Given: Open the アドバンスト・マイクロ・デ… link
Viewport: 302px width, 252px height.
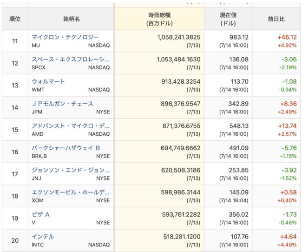Looking at the screenshot, I should coord(71,126).
